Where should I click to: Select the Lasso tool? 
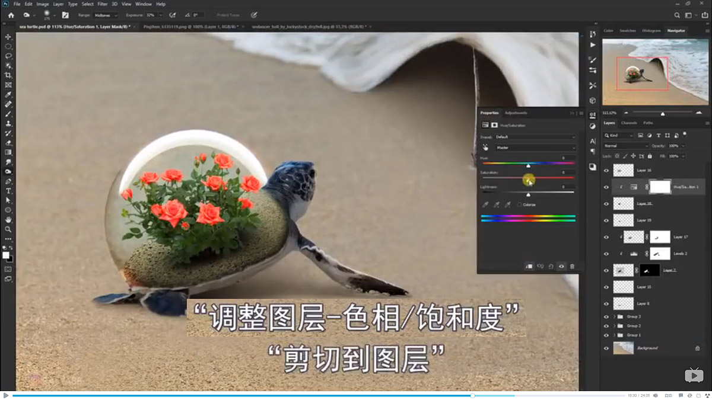click(x=8, y=57)
